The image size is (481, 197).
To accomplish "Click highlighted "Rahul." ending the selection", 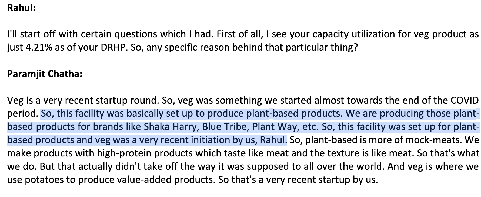I will [x=273, y=140].
